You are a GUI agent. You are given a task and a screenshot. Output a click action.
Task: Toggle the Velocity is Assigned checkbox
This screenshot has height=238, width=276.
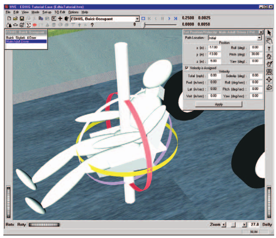(187, 68)
